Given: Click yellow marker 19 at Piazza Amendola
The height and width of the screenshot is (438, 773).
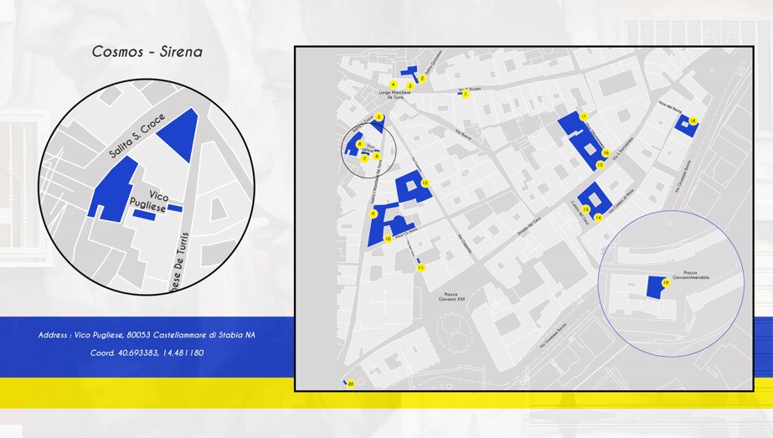Looking at the screenshot, I should tap(666, 283).
